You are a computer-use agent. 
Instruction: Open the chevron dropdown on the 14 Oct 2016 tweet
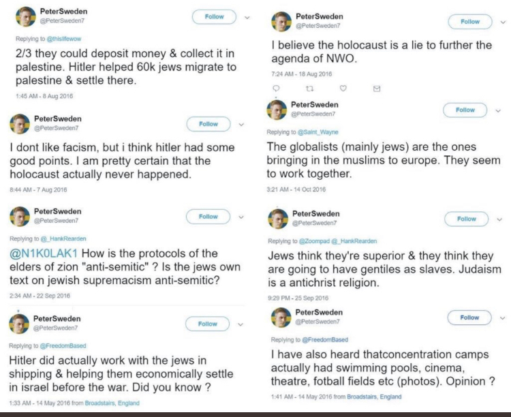tap(498, 110)
